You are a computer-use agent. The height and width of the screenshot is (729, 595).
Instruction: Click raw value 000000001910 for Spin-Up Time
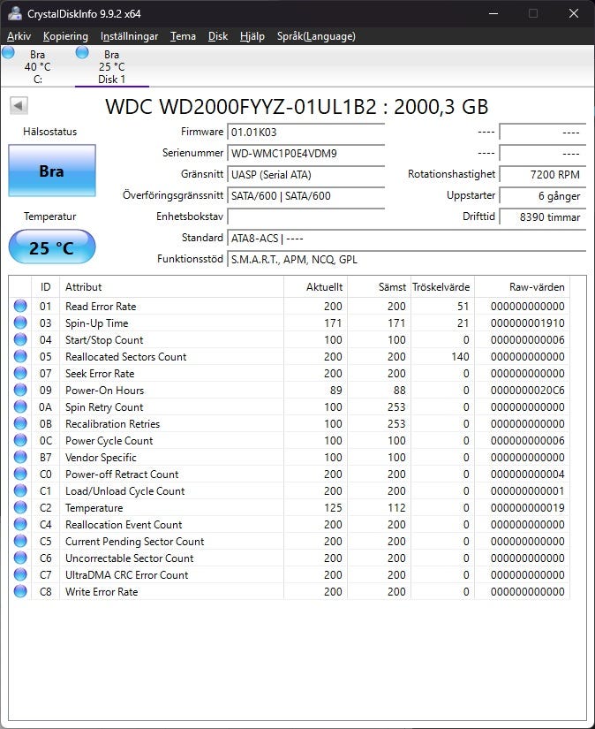[x=528, y=323]
